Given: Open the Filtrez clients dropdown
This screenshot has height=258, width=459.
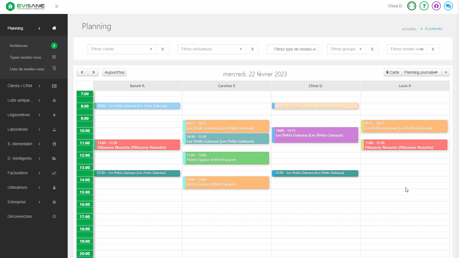Looking at the screenshot, I should point(122,49).
